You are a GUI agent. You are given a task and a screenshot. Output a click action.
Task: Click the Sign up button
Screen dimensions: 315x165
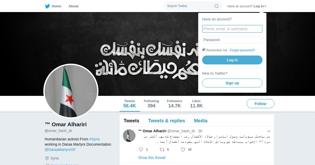[232, 83]
